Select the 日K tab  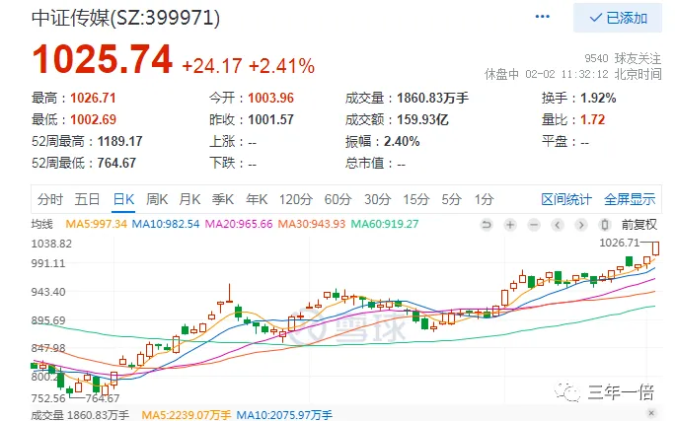point(123,199)
